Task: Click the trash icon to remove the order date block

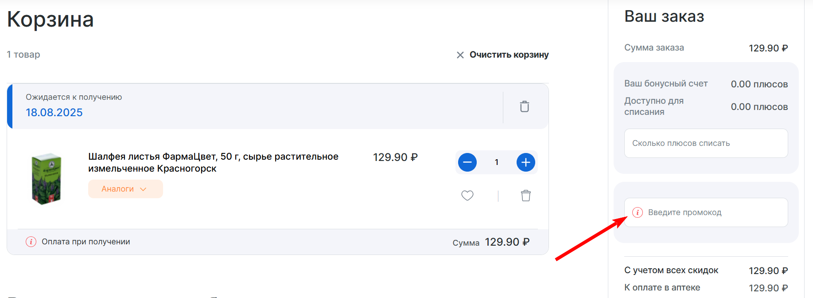Action: point(525,106)
